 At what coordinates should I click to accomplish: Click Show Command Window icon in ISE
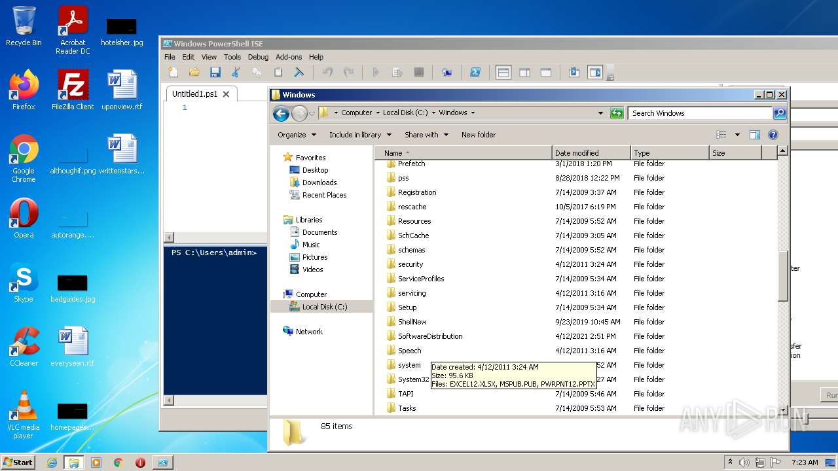[574, 73]
